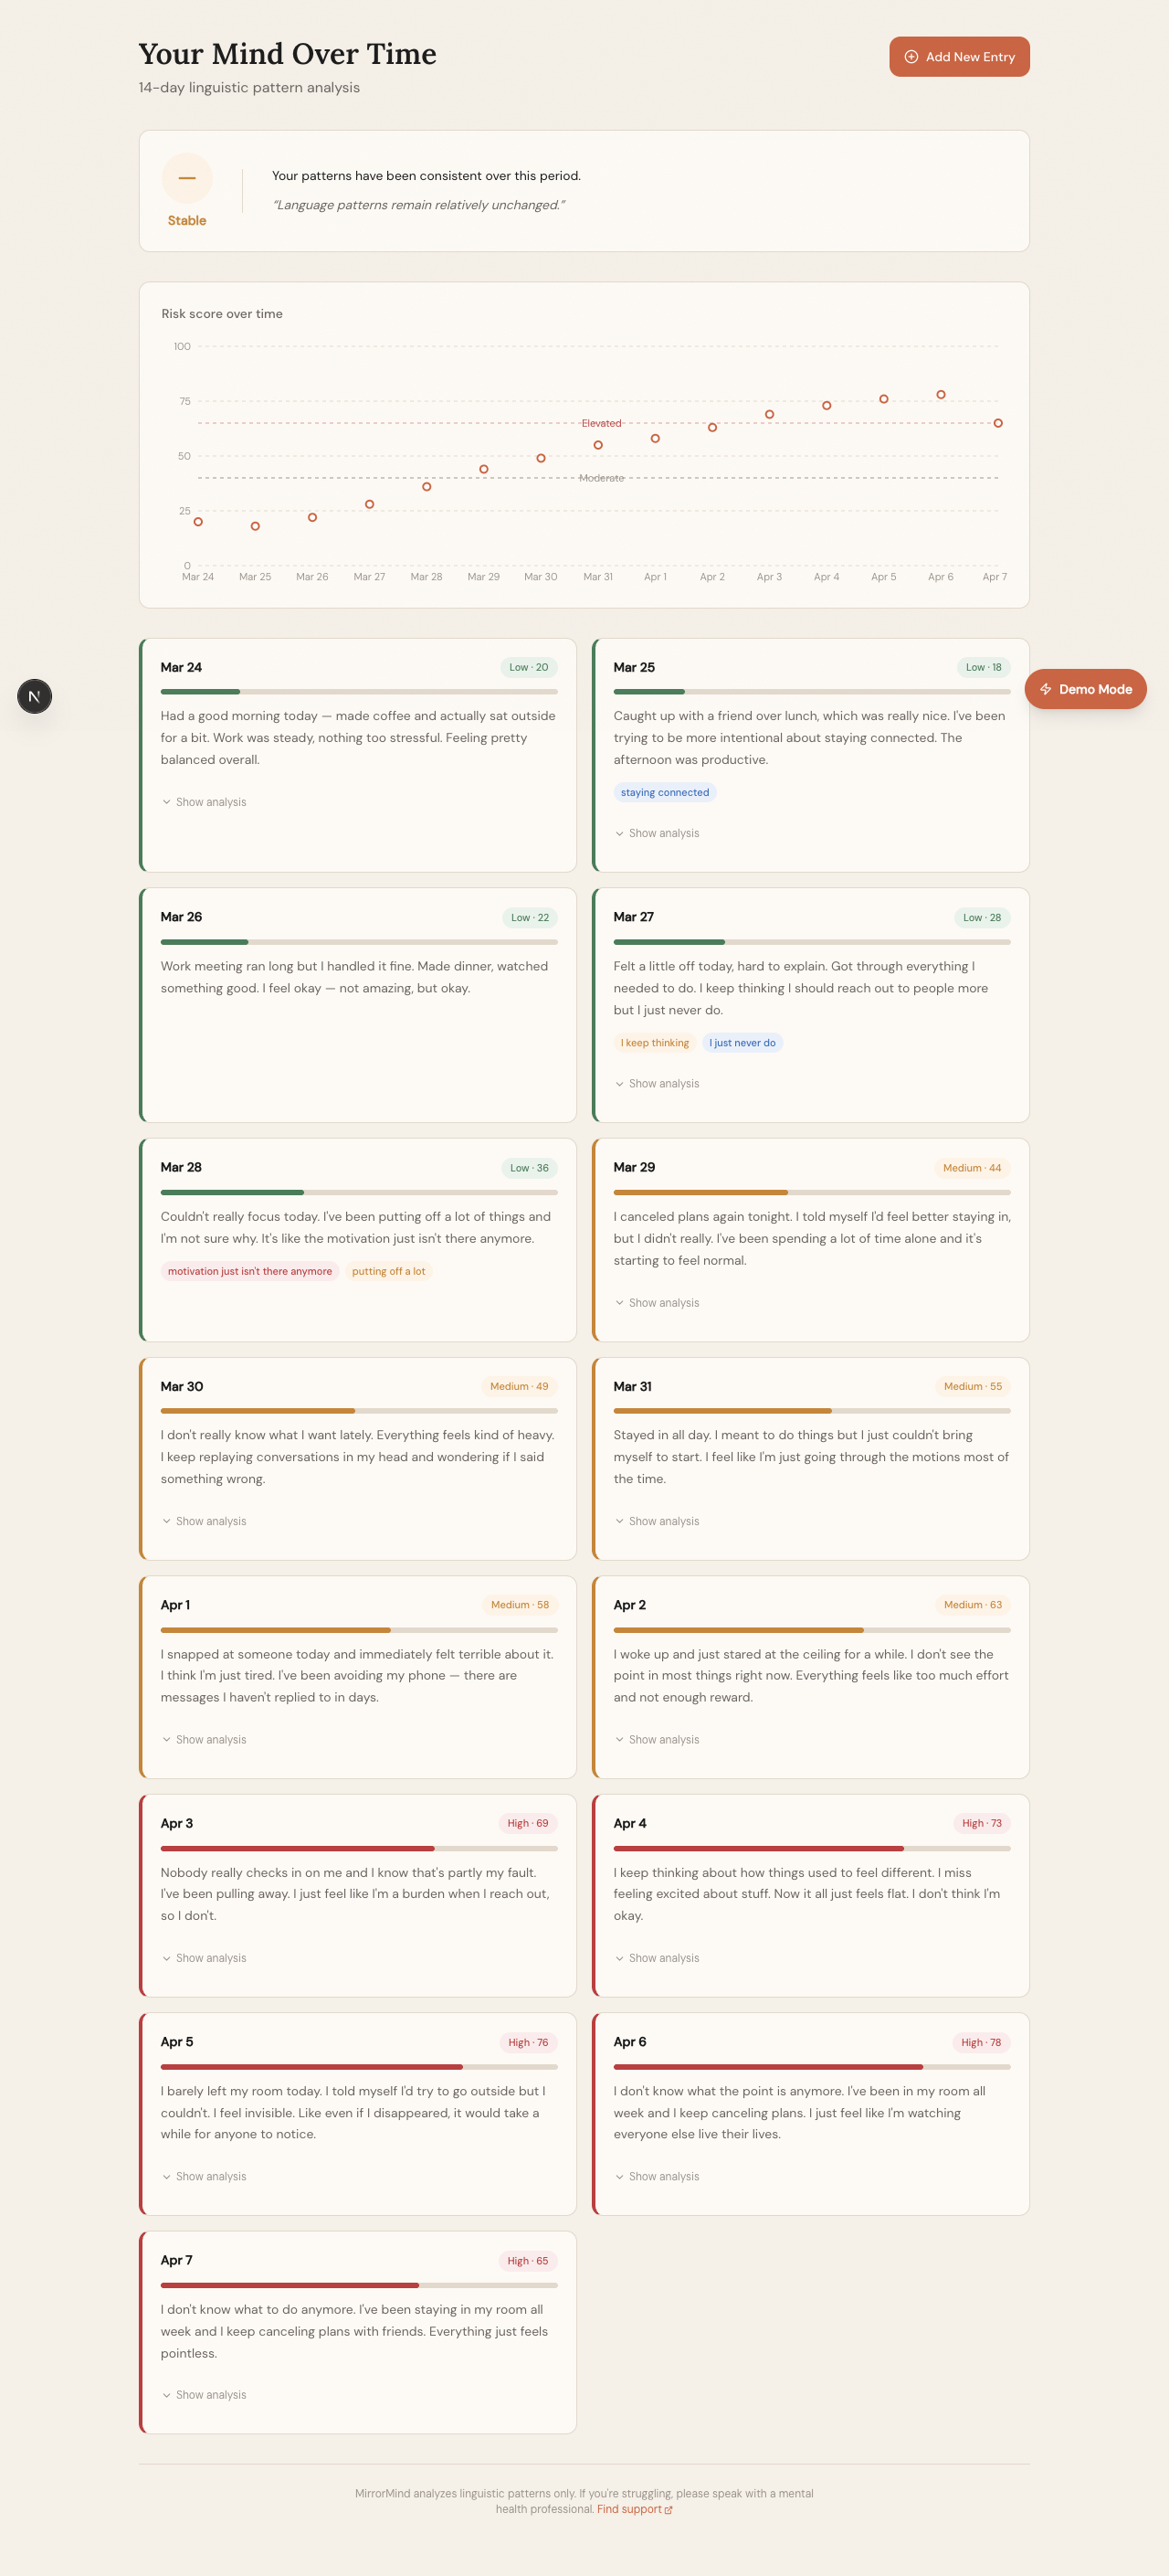Click the Add New Entry button

coord(959,57)
